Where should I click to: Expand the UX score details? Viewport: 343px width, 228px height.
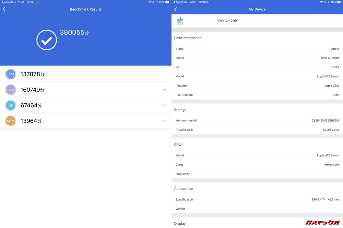point(165,105)
